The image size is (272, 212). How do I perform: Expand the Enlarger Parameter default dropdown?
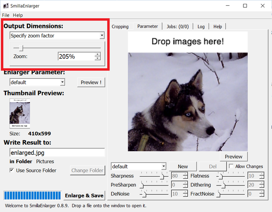pos(37,82)
